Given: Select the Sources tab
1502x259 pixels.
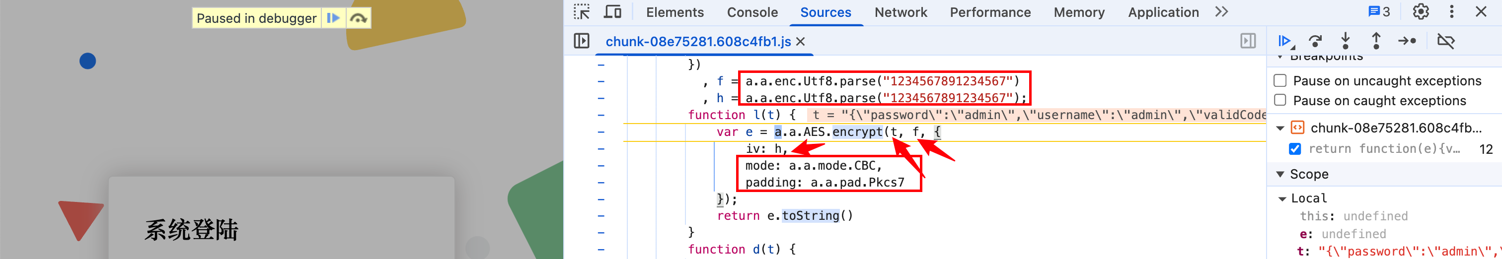Looking at the screenshot, I should coord(825,12).
